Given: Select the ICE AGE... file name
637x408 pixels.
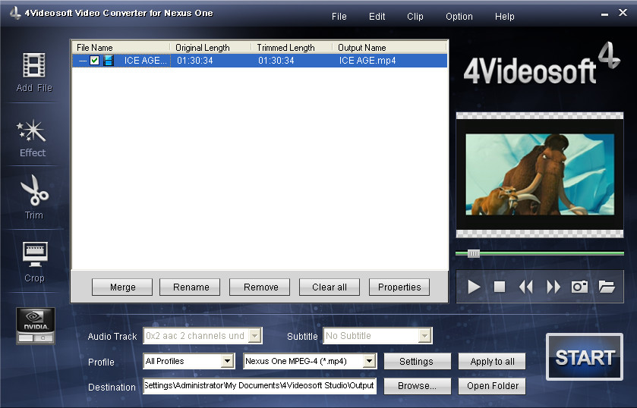Looking at the screenshot, I should tap(146, 61).
